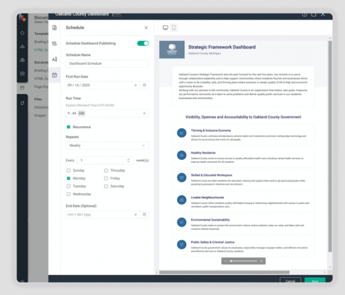Check the Friday checkbox
345x295 pixels.
coord(106,178)
